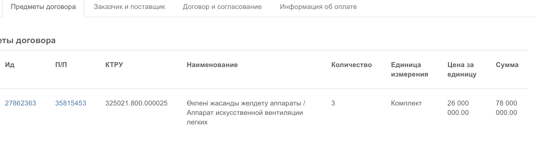Switch to Заказчик и поставщик tab
Image resolution: width=541 pixels, height=142 pixels.
(130, 7)
